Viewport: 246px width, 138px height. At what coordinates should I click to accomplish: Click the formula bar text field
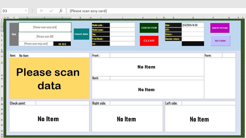click(156, 11)
